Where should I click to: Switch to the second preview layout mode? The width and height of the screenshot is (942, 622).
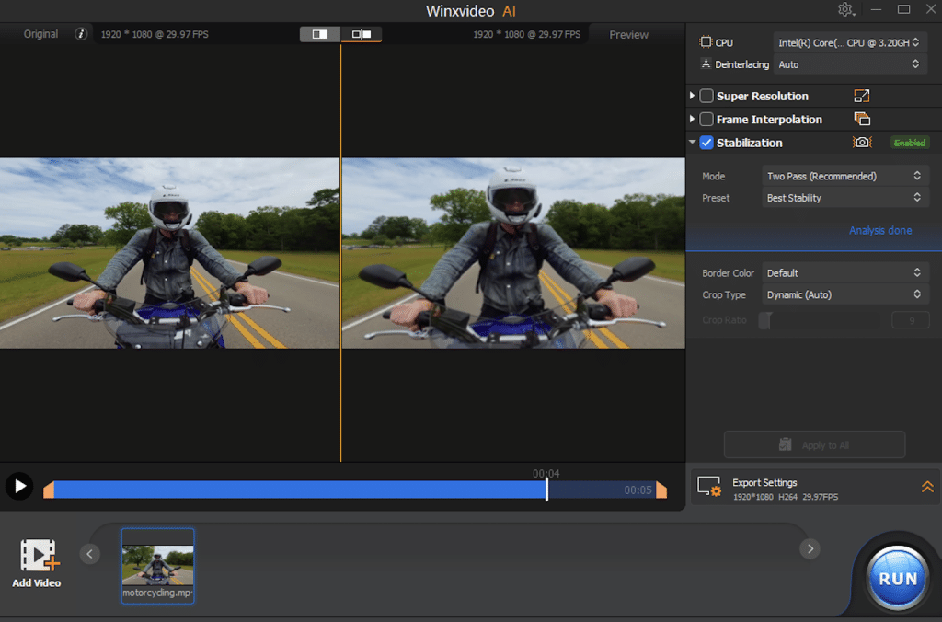[362, 34]
